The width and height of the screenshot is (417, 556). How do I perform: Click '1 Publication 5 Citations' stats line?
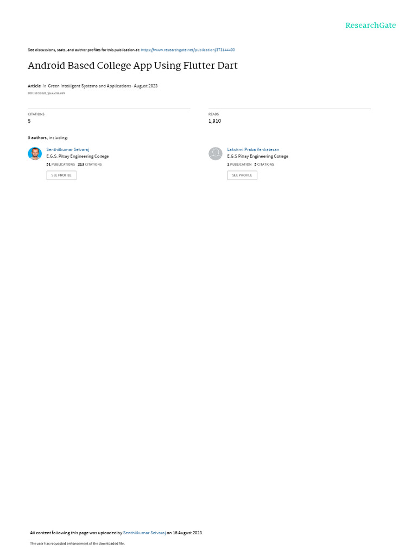[250, 165]
